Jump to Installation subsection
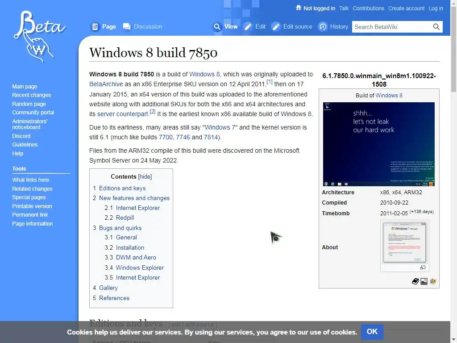Viewport: 457px width, 343px height. tap(130, 247)
